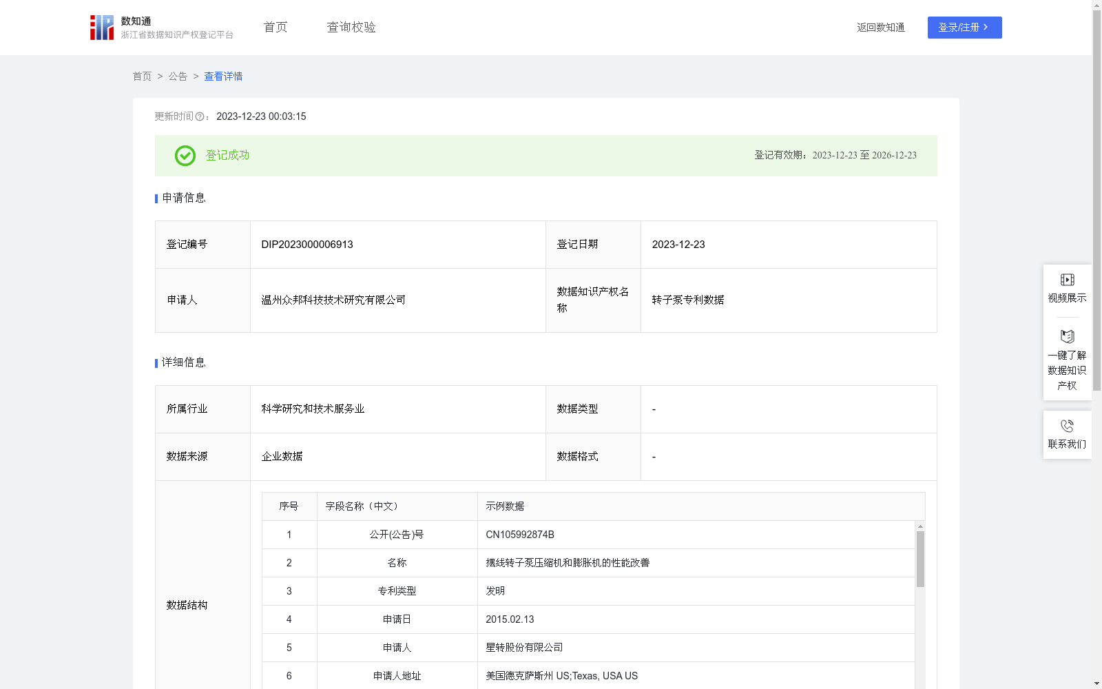The width and height of the screenshot is (1102, 689).
Task: Click the 数据结构 row label
Action: (187, 606)
